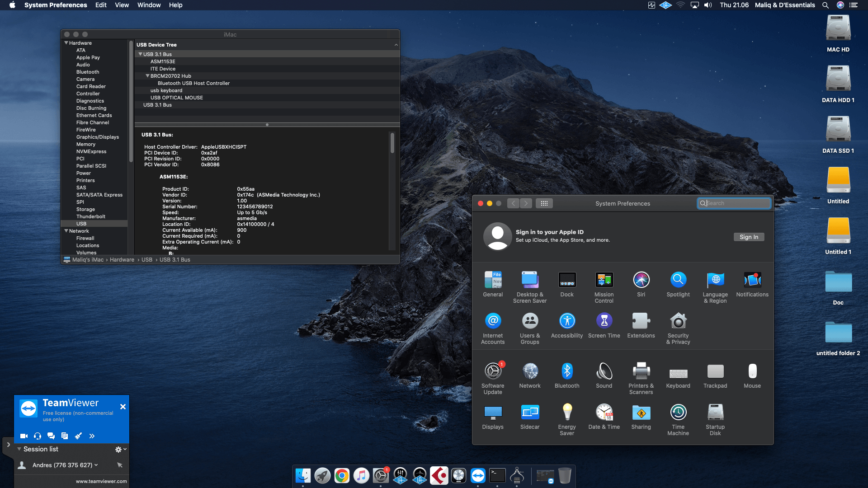Start a video call in TeamViewer
Screen dimensions: 868x488
pos(24,436)
